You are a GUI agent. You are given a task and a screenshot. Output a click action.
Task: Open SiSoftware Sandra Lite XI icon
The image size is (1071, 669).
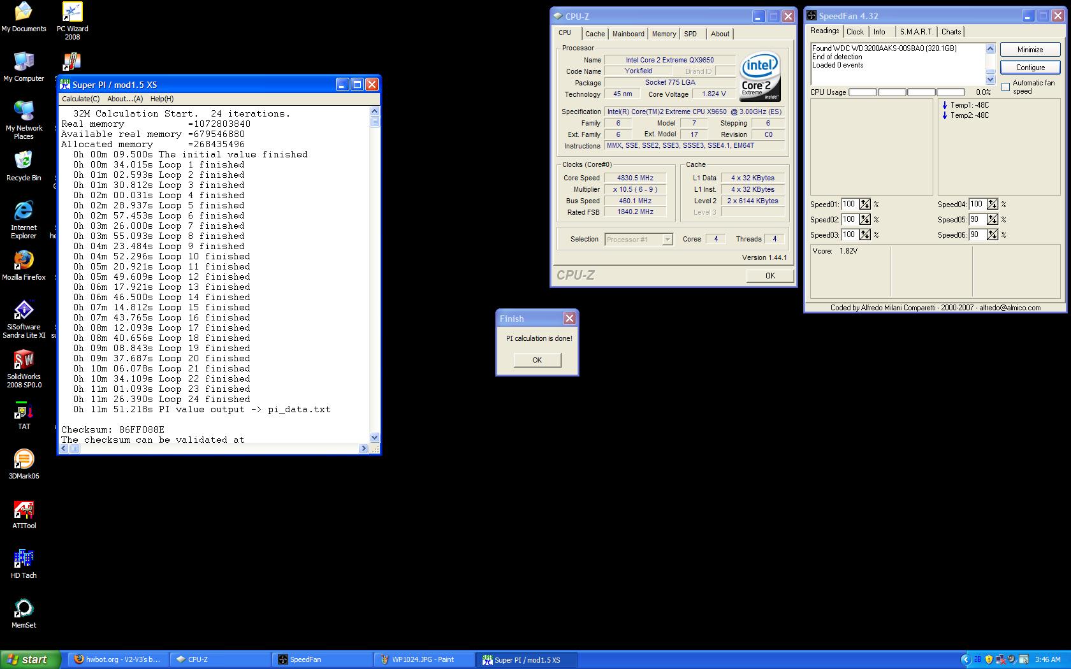[24, 319]
